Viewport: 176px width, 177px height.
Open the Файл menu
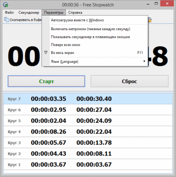pos(9,12)
